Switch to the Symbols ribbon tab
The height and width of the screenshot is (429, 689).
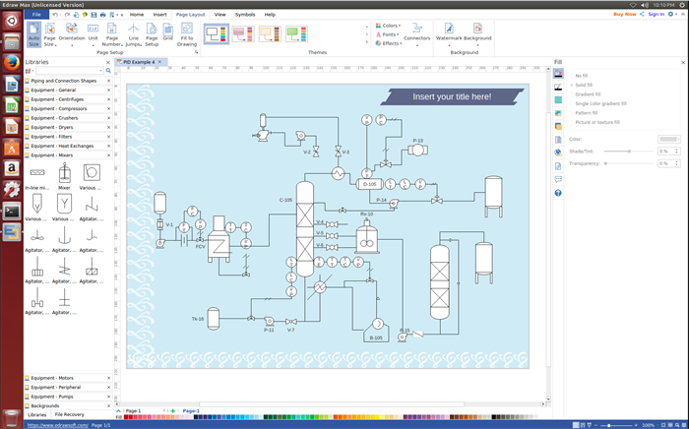coord(244,15)
